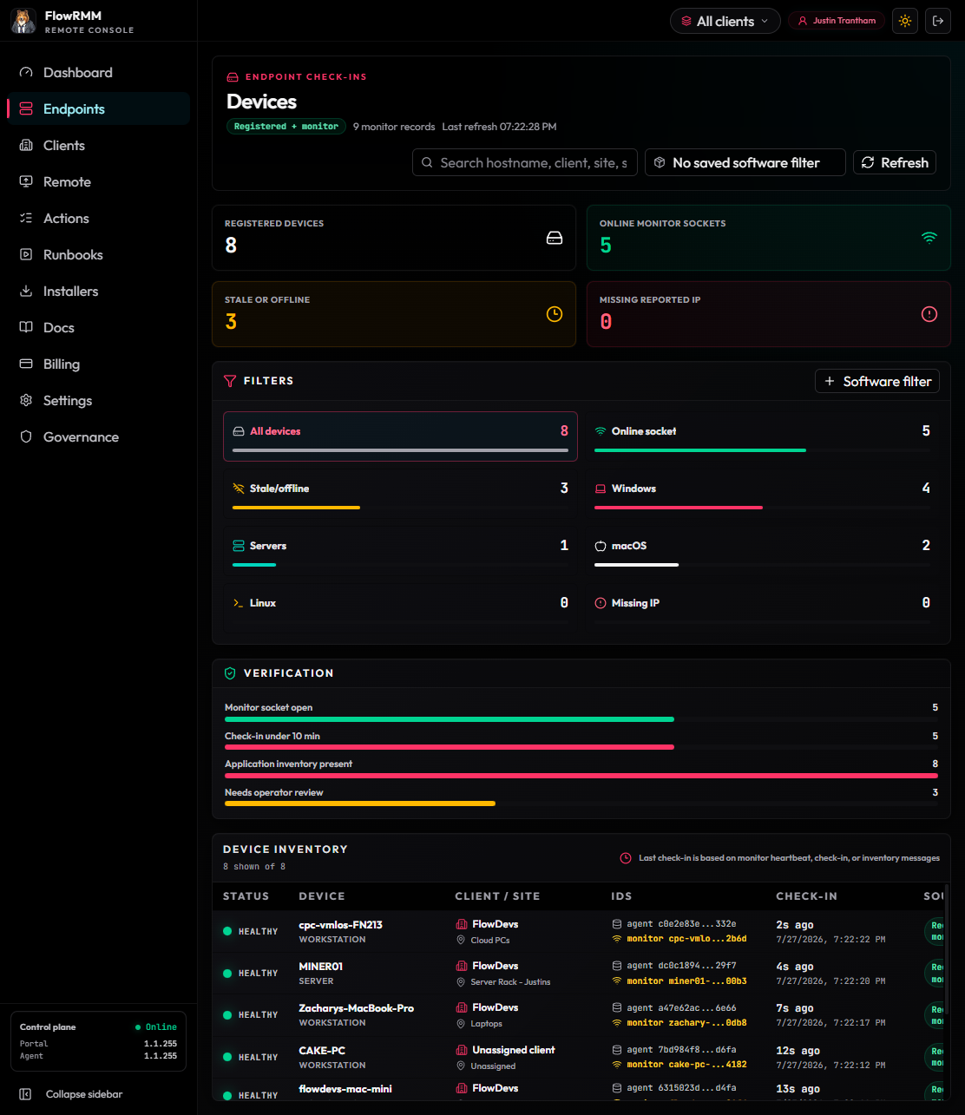
Task: Sort by the CHECK-IN column header
Action: (807, 896)
